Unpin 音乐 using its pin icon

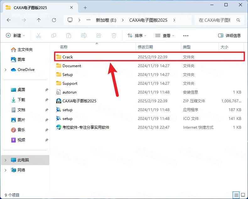[46, 130]
